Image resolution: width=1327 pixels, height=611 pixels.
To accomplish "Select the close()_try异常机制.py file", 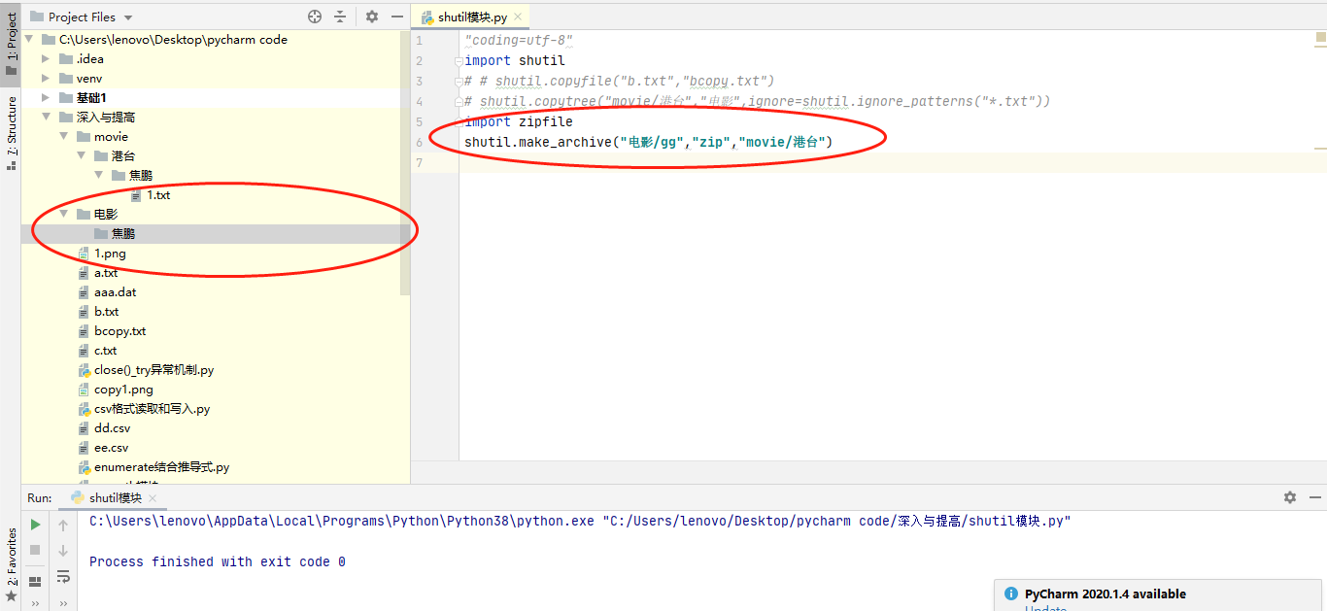I will 146,370.
